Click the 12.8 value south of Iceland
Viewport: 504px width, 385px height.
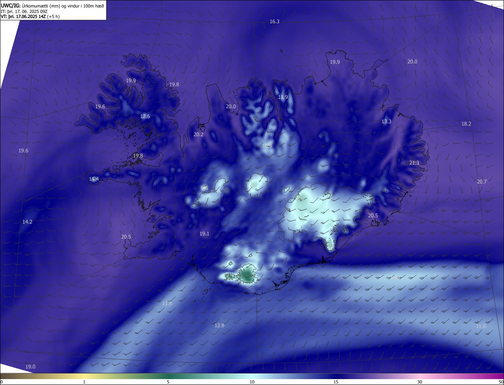[x=219, y=326]
